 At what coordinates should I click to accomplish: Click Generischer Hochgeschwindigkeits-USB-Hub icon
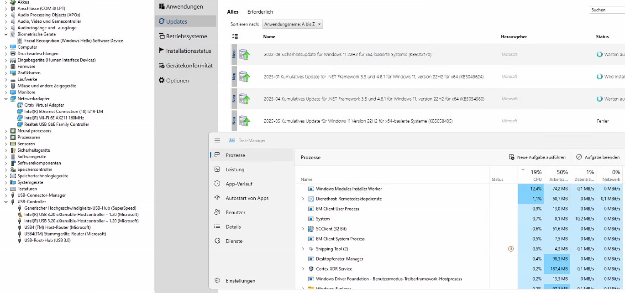(x=20, y=208)
